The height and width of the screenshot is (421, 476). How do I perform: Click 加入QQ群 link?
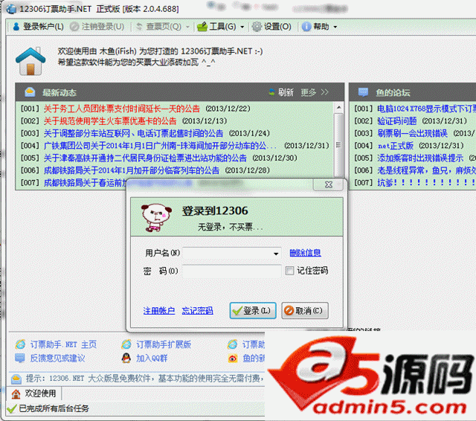[152, 359]
